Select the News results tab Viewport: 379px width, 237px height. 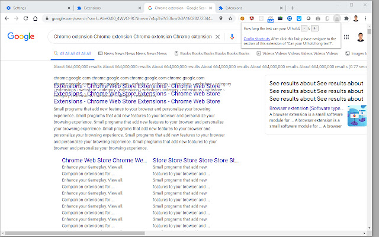[133, 53]
